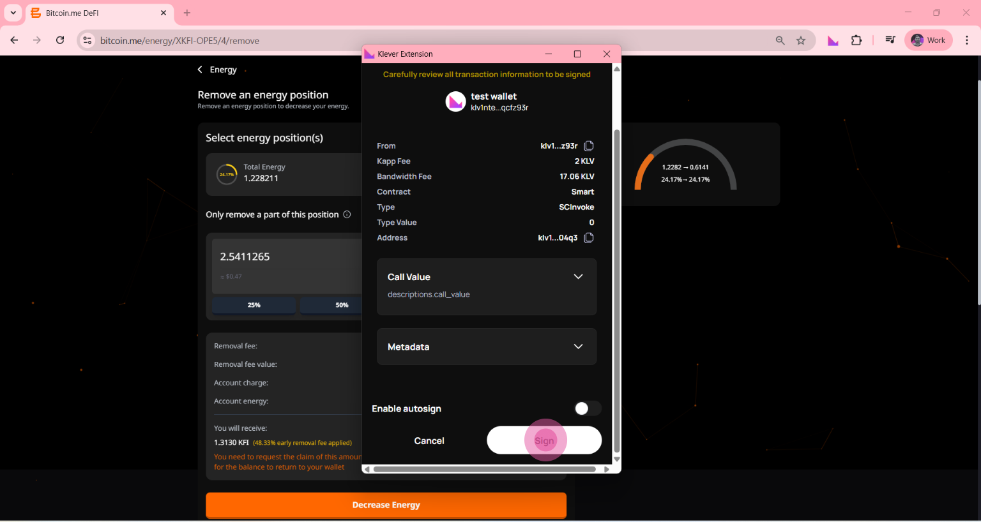Image resolution: width=981 pixels, height=522 pixels.
Task: Open the tab search dropdown arrow
Action: pos(13,13)
